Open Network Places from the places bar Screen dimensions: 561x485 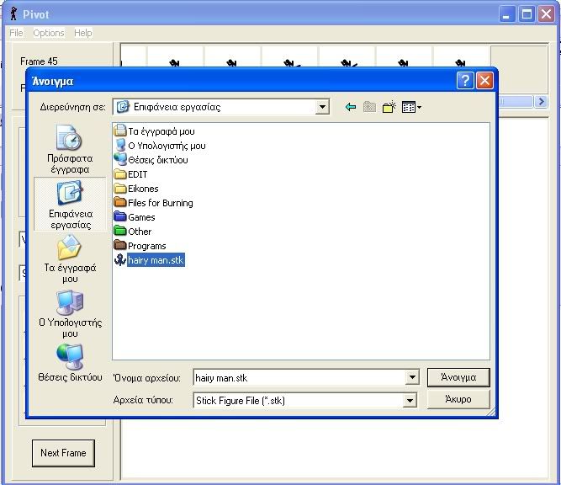point(70,362)
